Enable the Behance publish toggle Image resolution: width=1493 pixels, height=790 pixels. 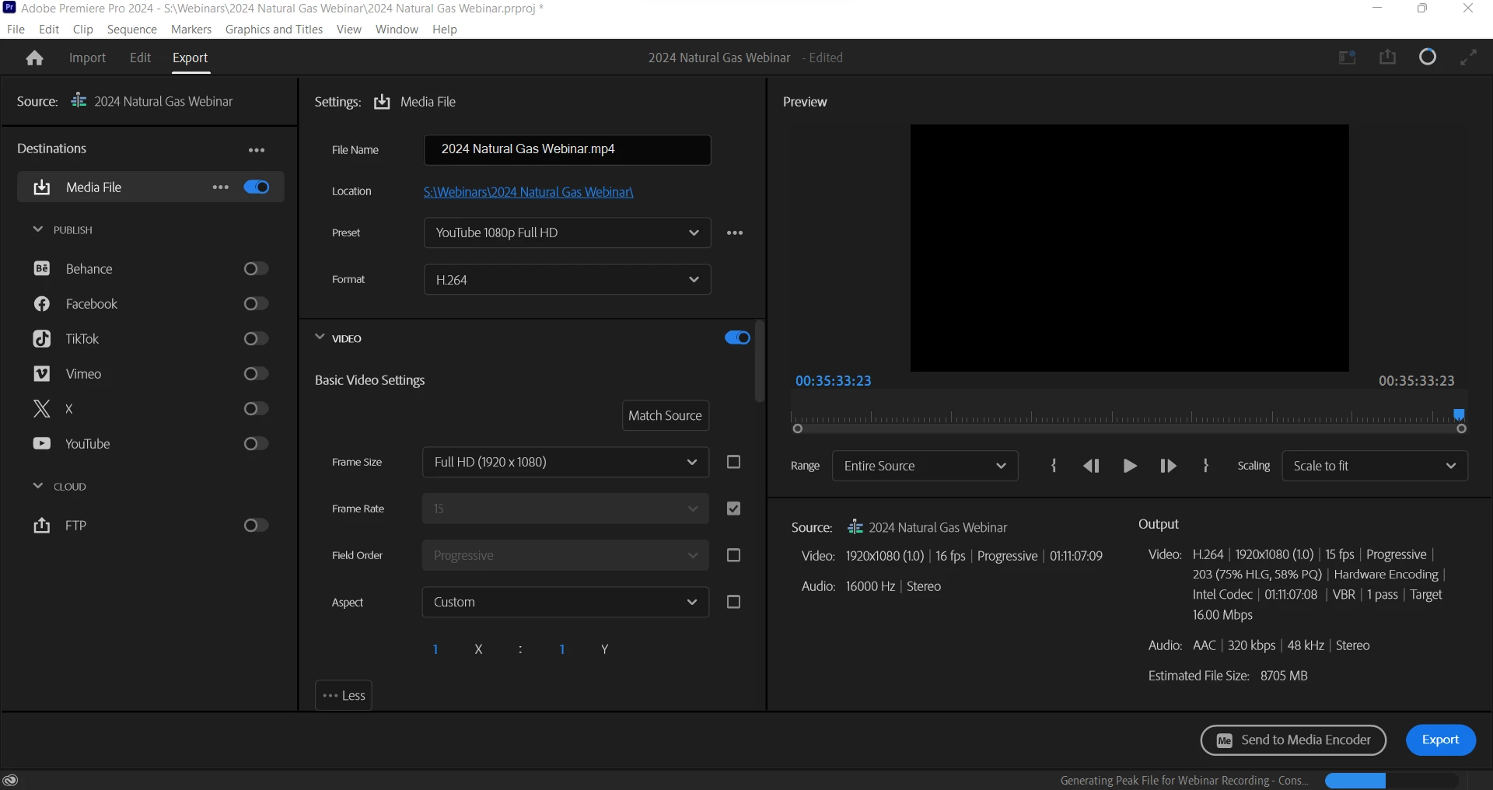tap(256, 268)
